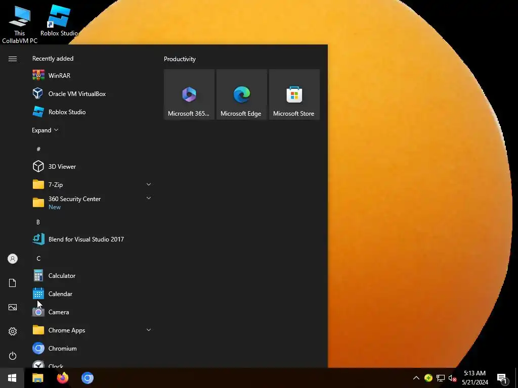Open the green tray icon in system tray
The width and height of the screenshot is (518, 388).
point(428,378)
